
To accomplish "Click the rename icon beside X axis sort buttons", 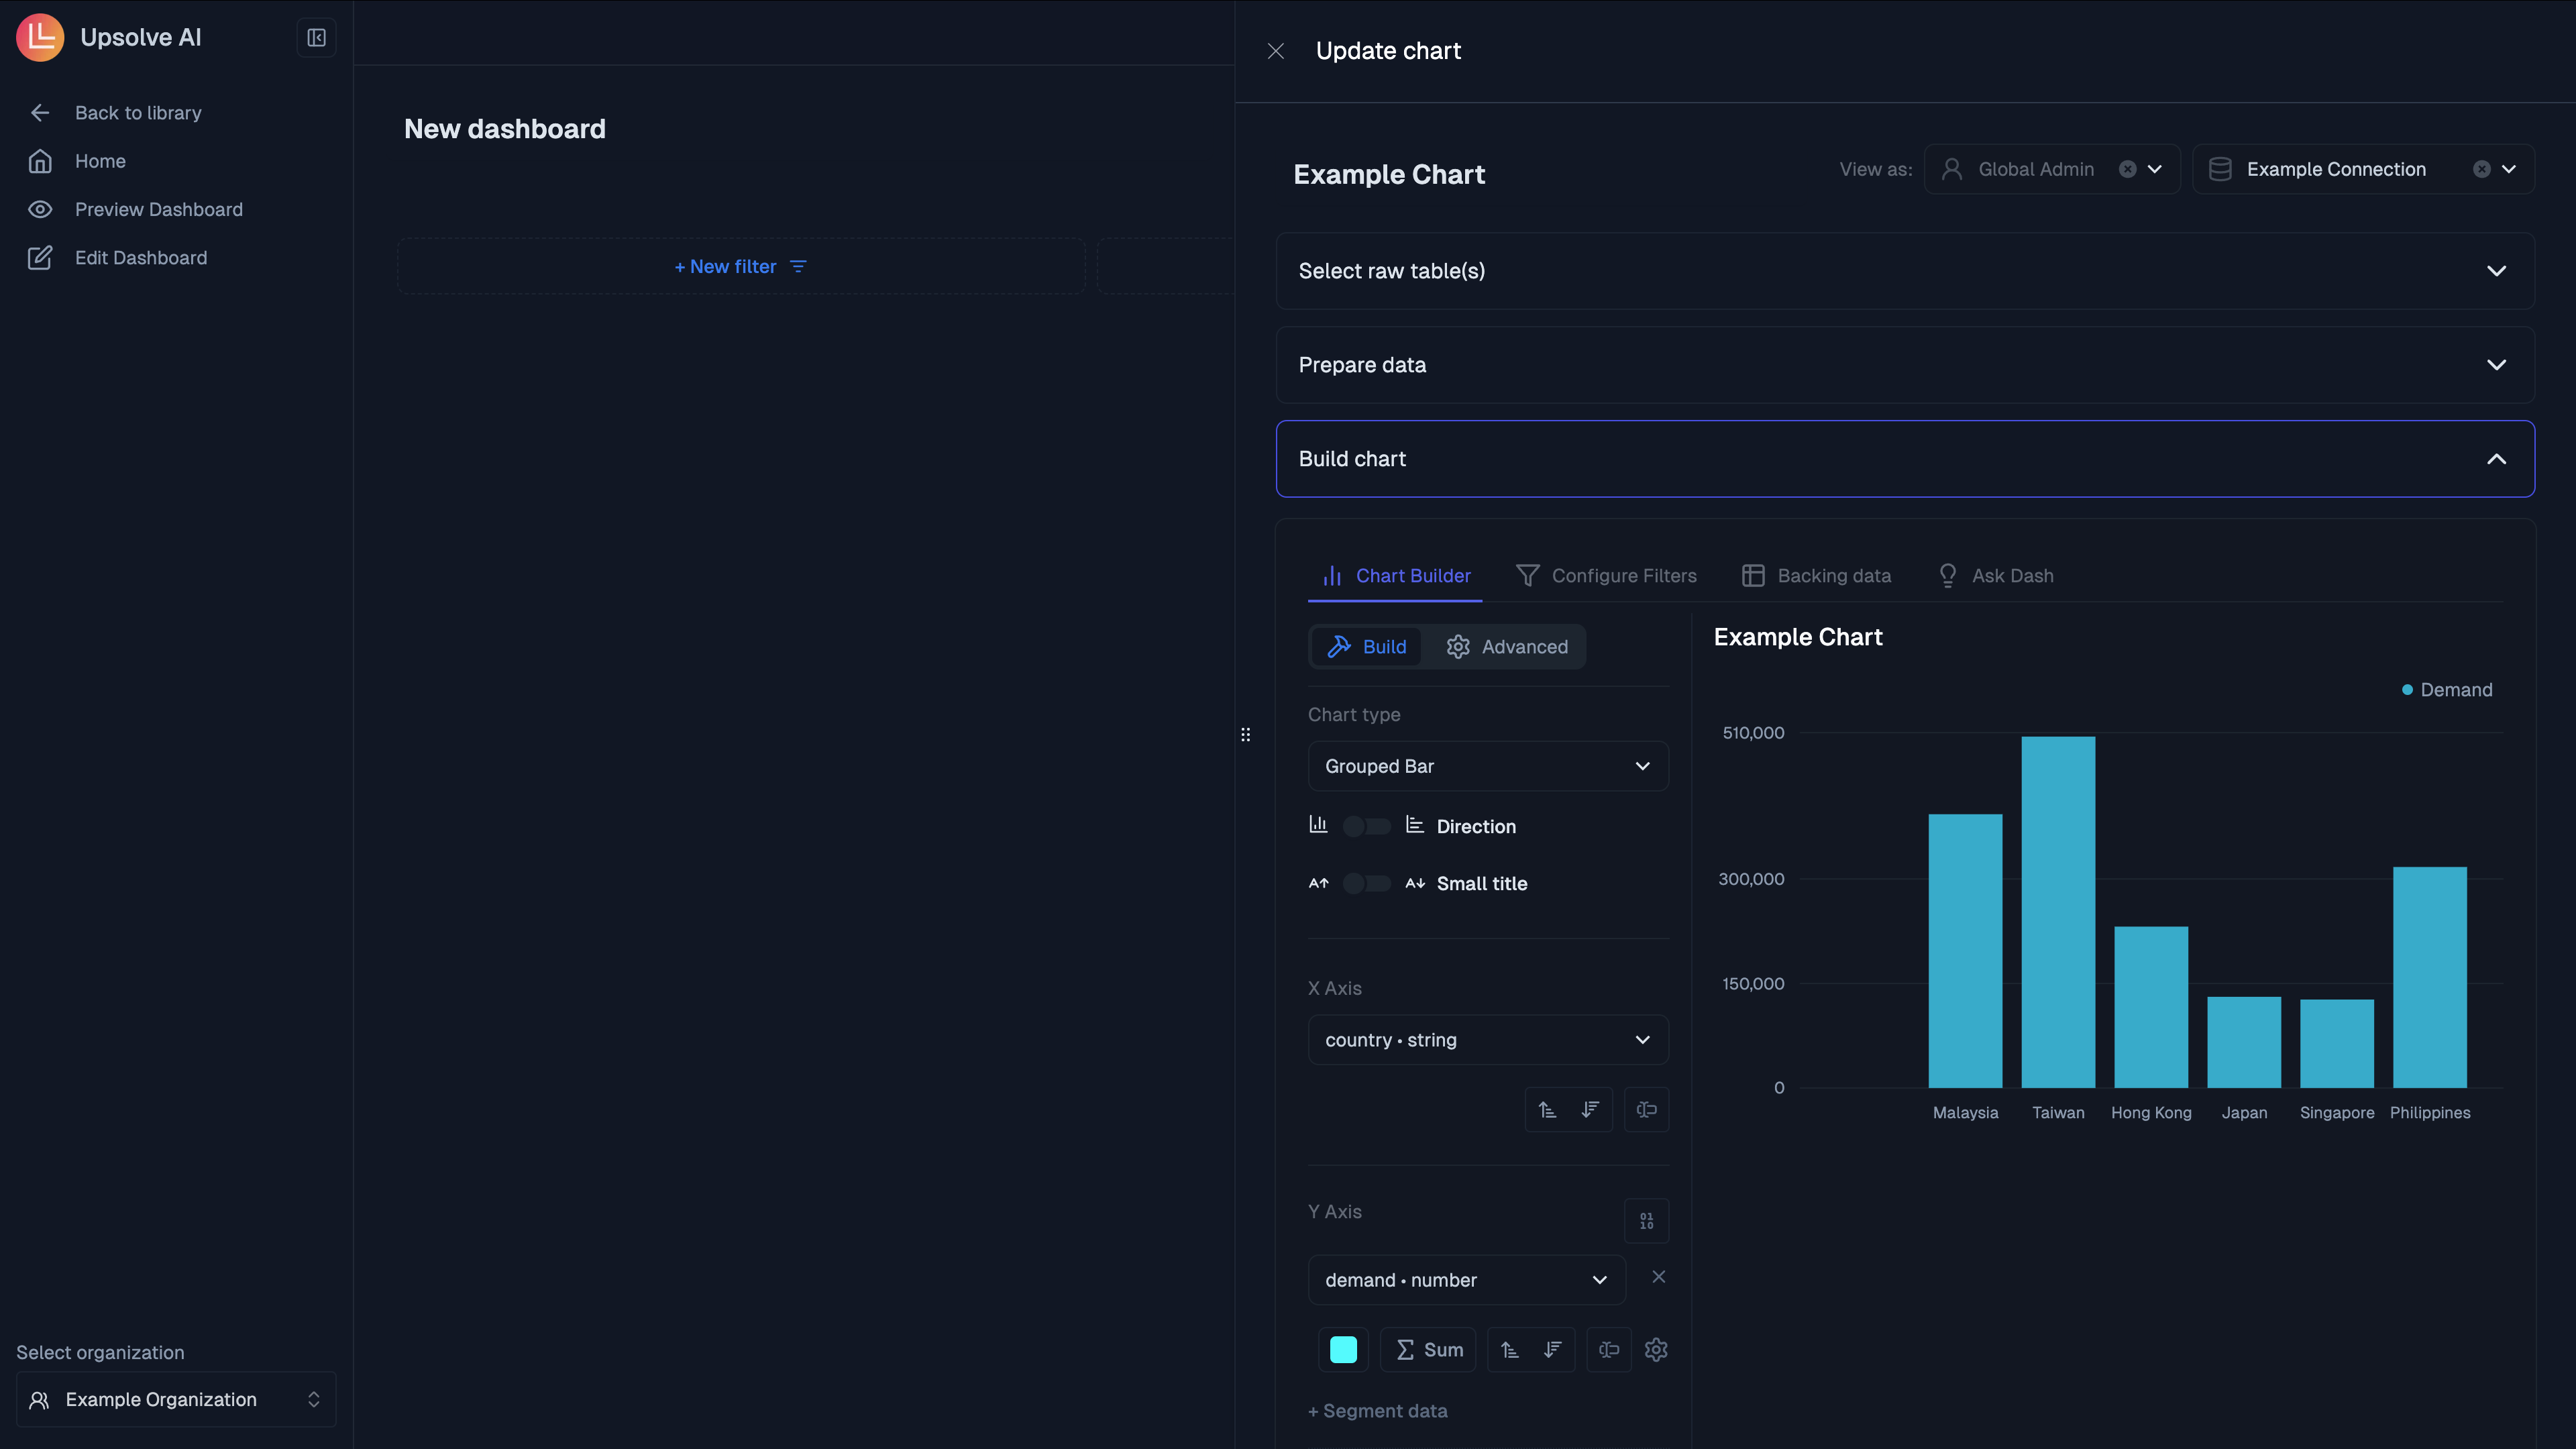I will click(1647, 1110).
